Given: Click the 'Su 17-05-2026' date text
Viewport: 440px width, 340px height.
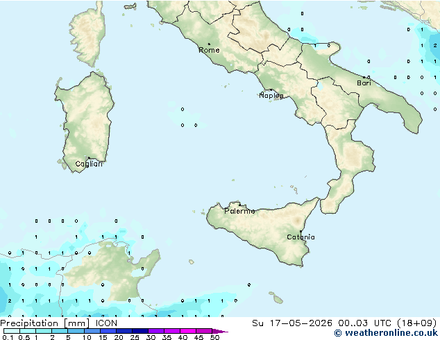Looking at the screenshot, I should [292, 323].
